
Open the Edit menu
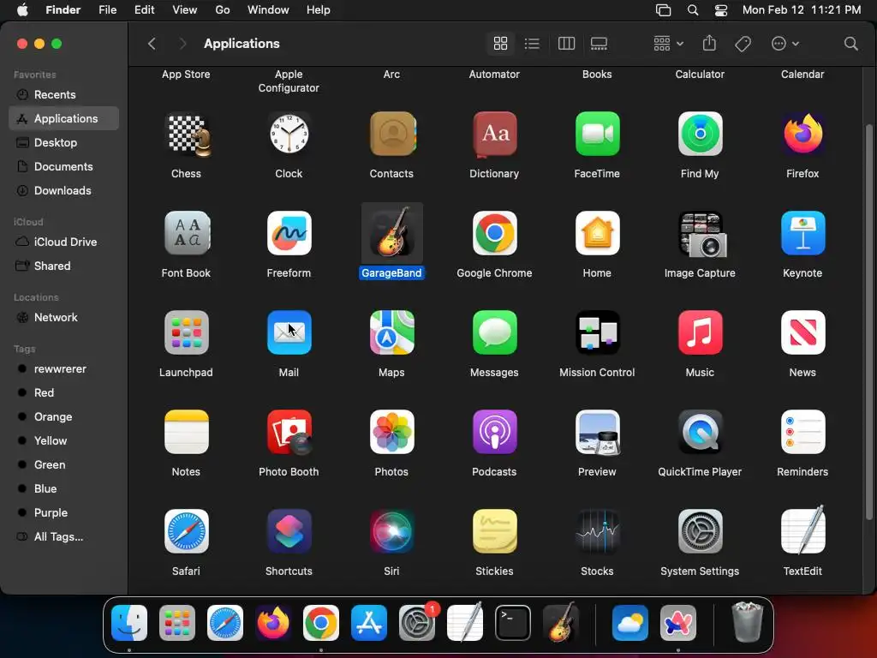point(144,10)
